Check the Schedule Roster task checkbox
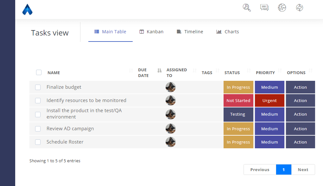Image resolution: width=323 pixels, height=186 pixels. pos(38,142)
